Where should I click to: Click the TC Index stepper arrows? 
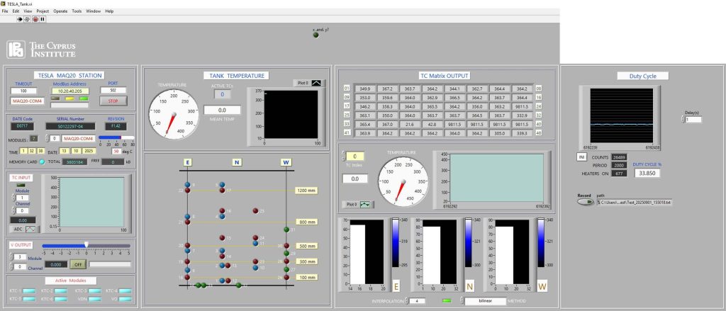tap(344, 156)
